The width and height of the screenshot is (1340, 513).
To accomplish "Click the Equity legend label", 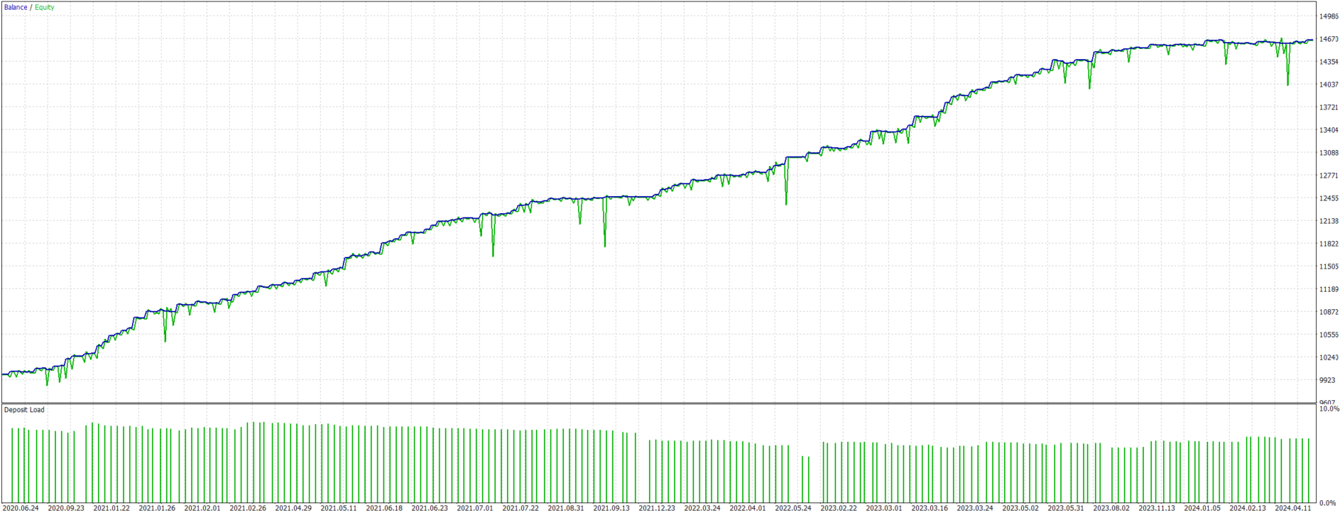I will point(44,7).
